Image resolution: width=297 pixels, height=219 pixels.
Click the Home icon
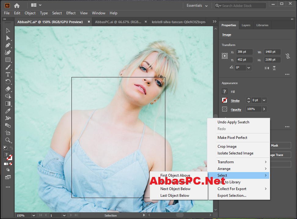tap(17, 6)
